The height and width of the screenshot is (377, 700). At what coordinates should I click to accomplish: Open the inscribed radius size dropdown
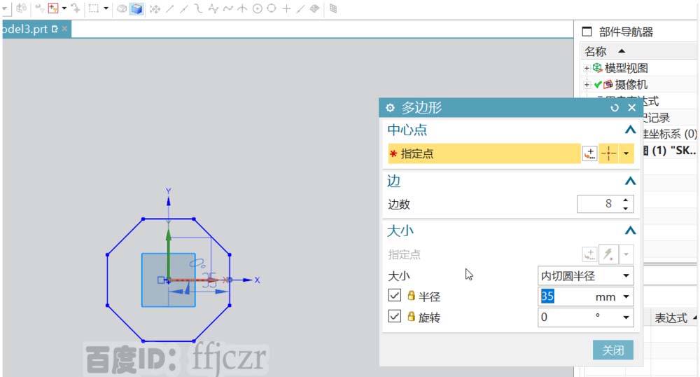coord(586,275)
